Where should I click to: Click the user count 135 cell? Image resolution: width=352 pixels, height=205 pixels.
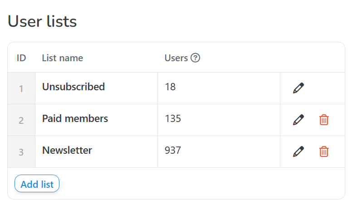[219, 120]
